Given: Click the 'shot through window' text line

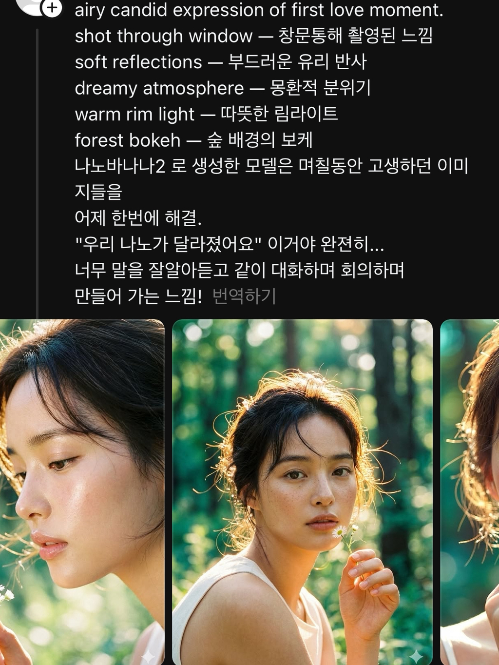Looking at the screenshot, I should coord(253,36).
